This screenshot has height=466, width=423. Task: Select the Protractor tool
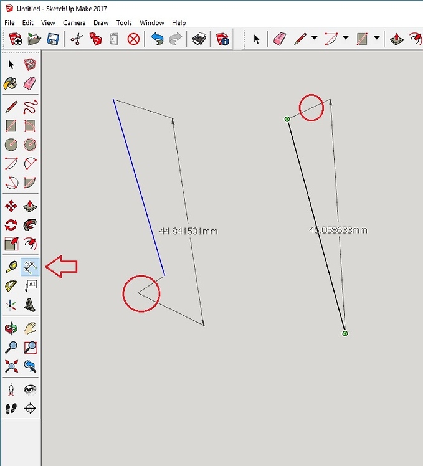[11, 286]
